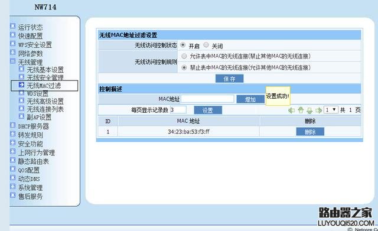This screenshot has height=231, width=378.
Task: Expand the DHCP服务器 tree node
Action: 13,125
